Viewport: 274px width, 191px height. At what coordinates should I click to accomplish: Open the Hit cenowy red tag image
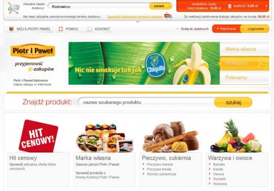pos(38,136)
